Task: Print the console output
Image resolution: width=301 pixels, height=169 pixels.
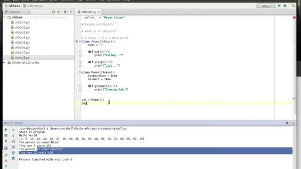Action: (13, 153)
